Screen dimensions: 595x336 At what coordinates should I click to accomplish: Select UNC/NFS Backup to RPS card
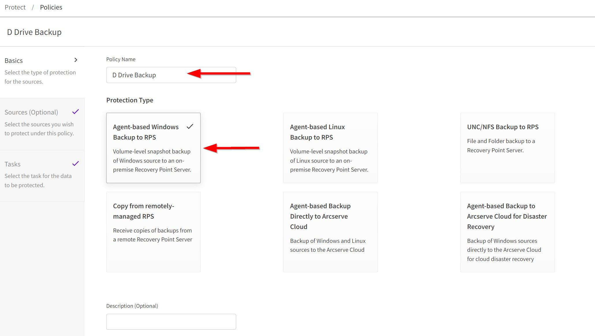(507, 148)
